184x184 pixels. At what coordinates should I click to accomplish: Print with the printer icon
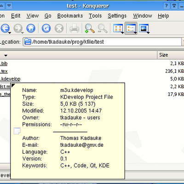[x=75, y=28]
